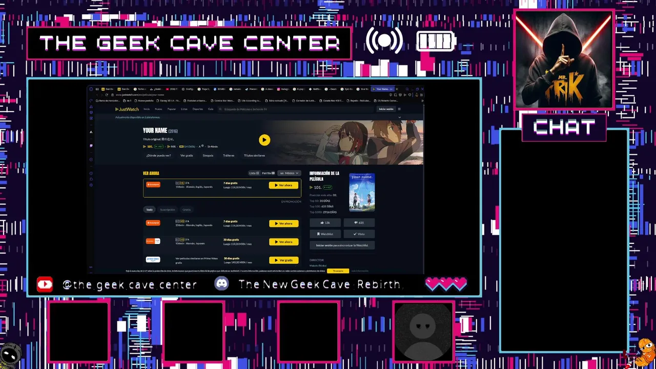Jump to Títulos similares section

pyautogui.click(x=254, y=155)
